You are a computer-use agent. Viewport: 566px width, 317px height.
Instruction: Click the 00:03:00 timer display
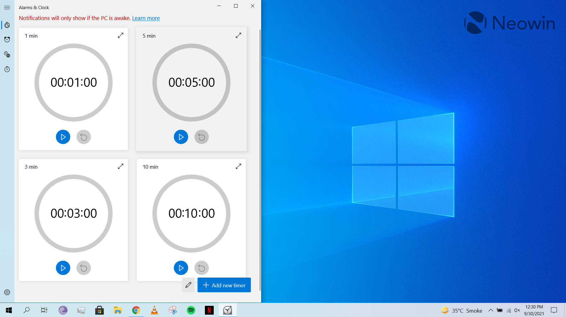74,213
